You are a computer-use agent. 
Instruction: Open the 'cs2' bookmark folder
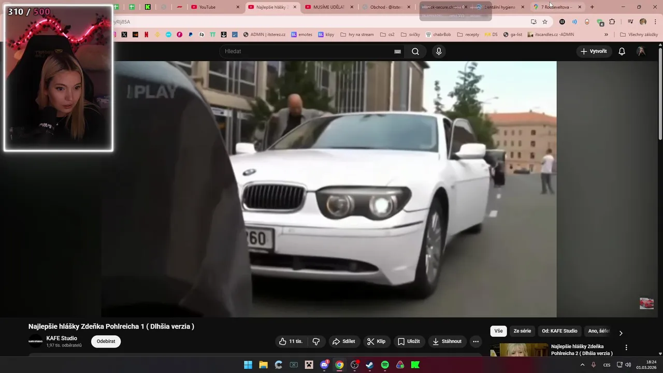coord(387,35)
